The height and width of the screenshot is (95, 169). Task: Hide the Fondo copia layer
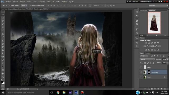(141, 72)
